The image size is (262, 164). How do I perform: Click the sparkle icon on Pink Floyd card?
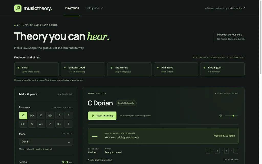158,68
